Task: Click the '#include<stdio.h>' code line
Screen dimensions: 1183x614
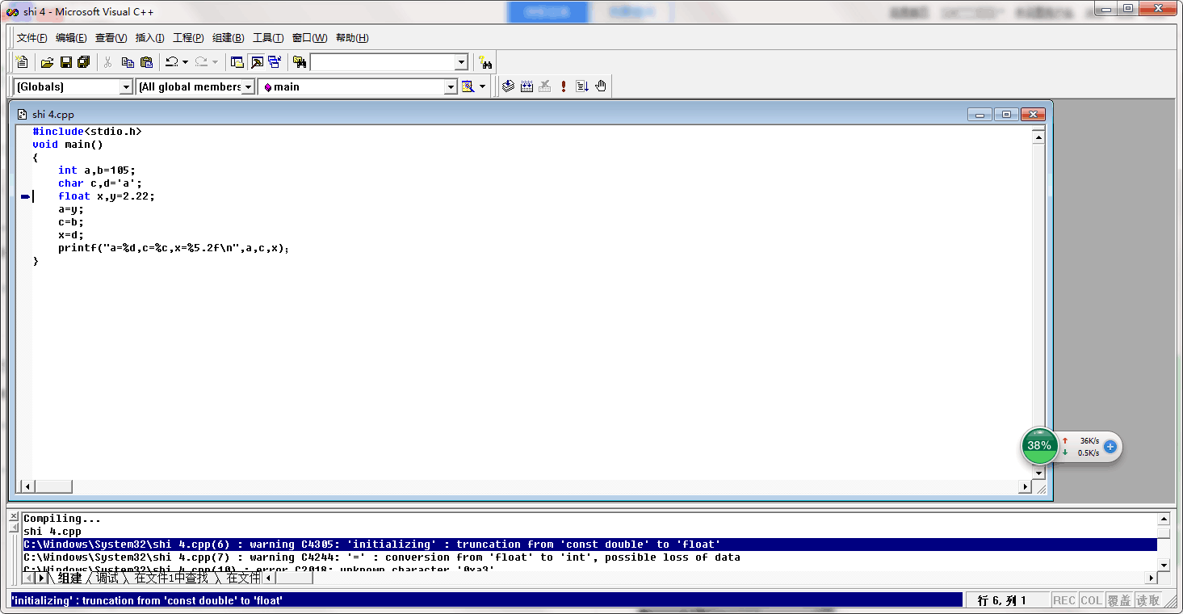Action: (x=87, y=131)
